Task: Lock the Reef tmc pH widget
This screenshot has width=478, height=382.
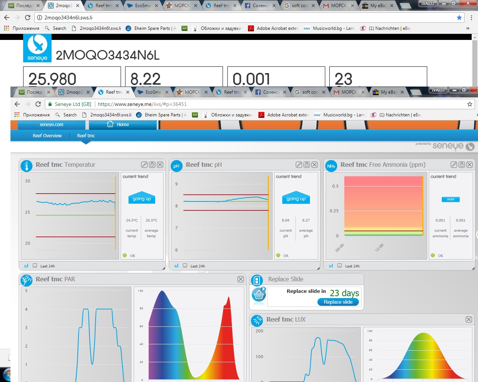Action: click(307, 165)
